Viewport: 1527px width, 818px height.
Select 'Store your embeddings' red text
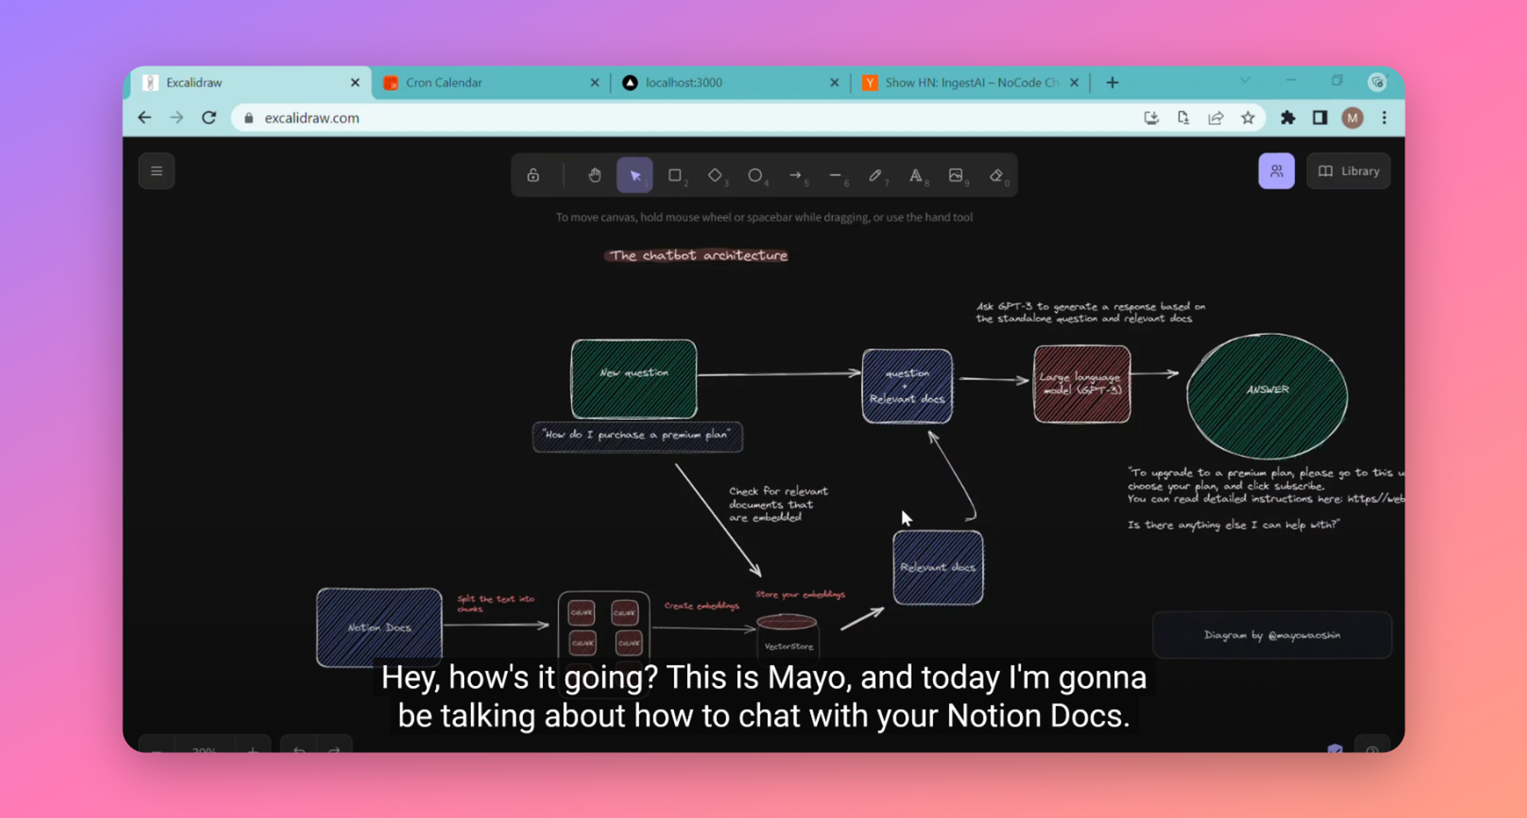(x=800, y=594)
